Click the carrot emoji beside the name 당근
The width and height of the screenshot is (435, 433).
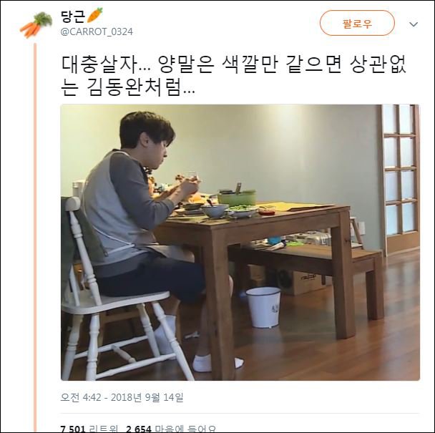pyautogui.click(x=95, y=15)
